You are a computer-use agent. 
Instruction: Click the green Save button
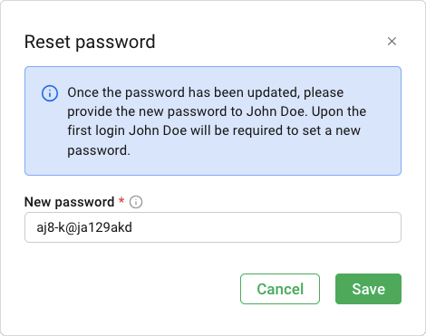[368, 289]
